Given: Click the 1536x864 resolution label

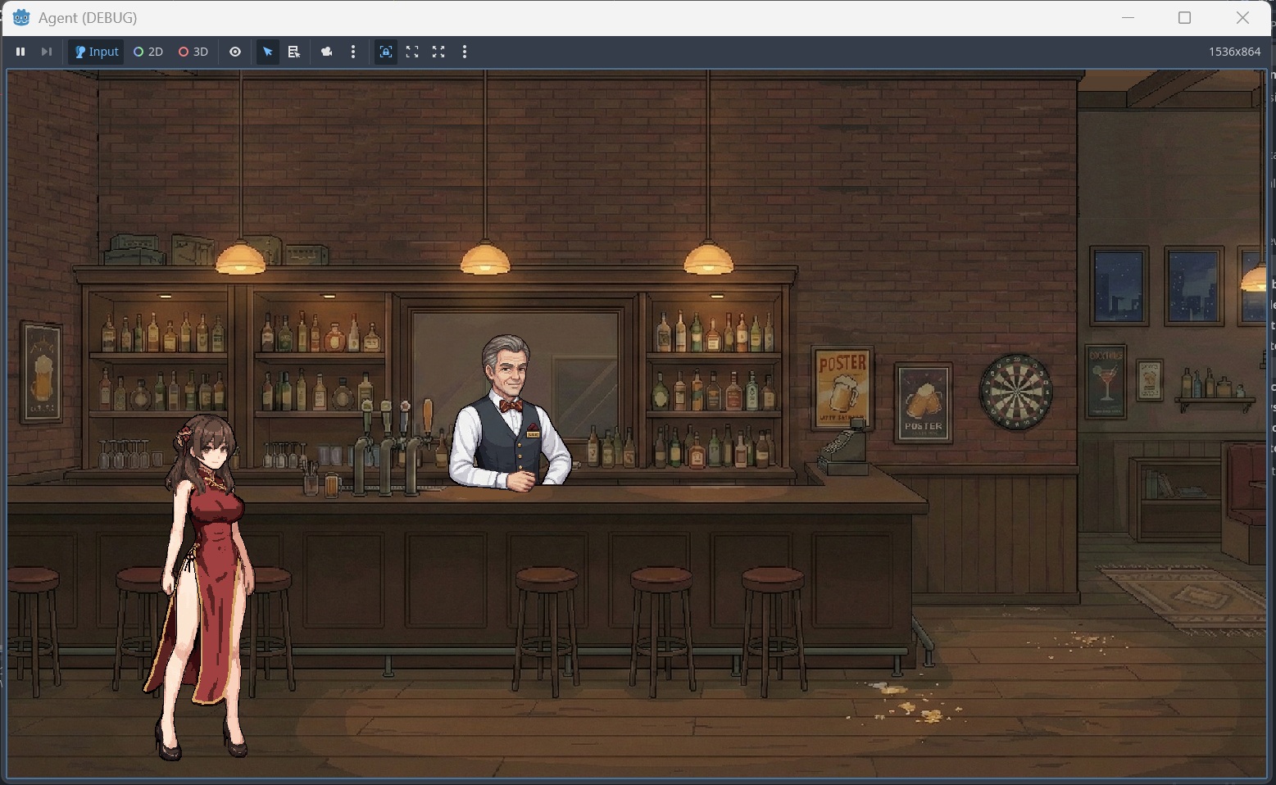Looking at the screenshot, I should pos(1234,52).
